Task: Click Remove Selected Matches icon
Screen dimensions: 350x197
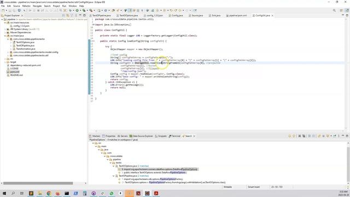Action: click(x=300, y=136)
